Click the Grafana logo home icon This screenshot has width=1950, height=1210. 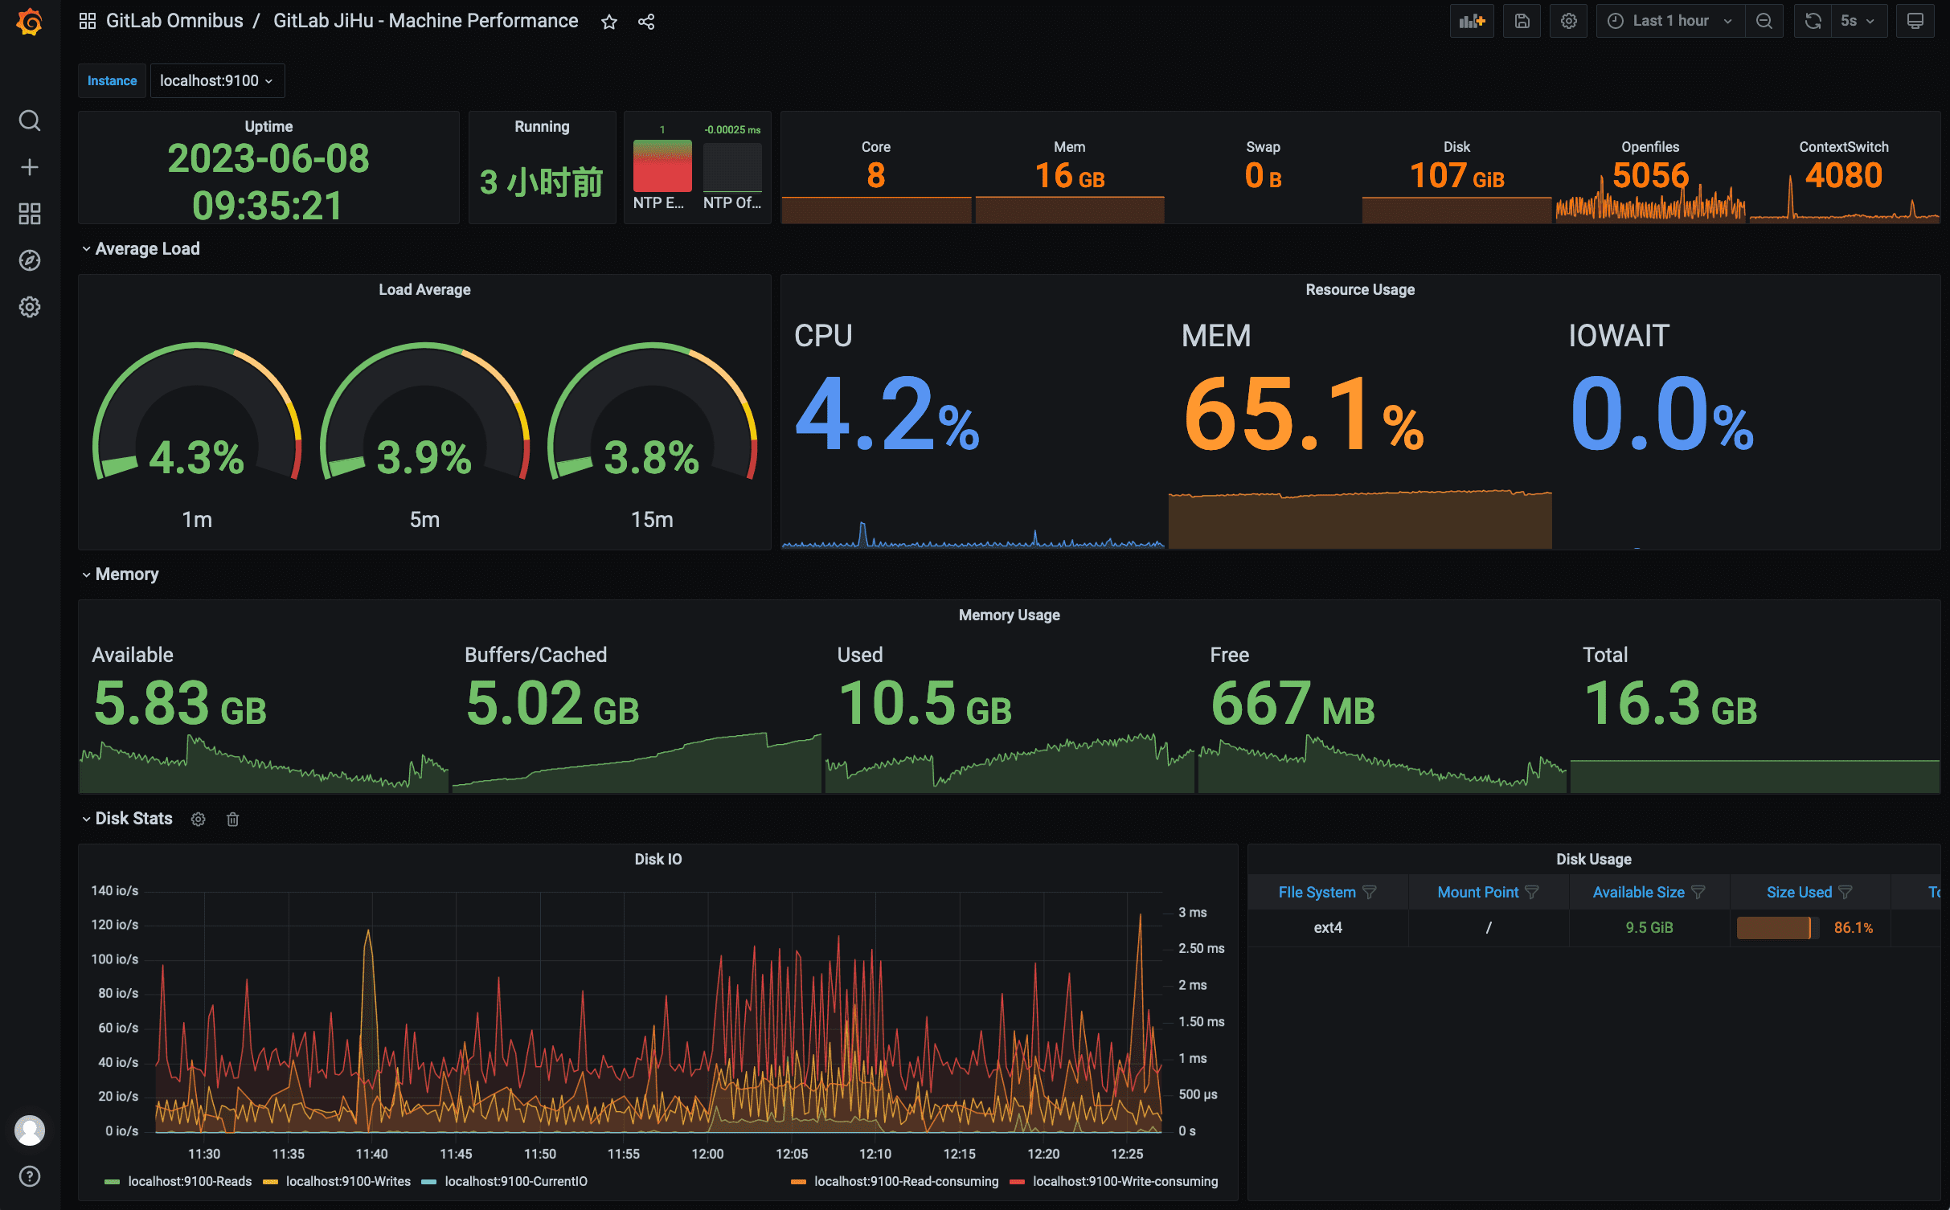[x=30, y=22]
